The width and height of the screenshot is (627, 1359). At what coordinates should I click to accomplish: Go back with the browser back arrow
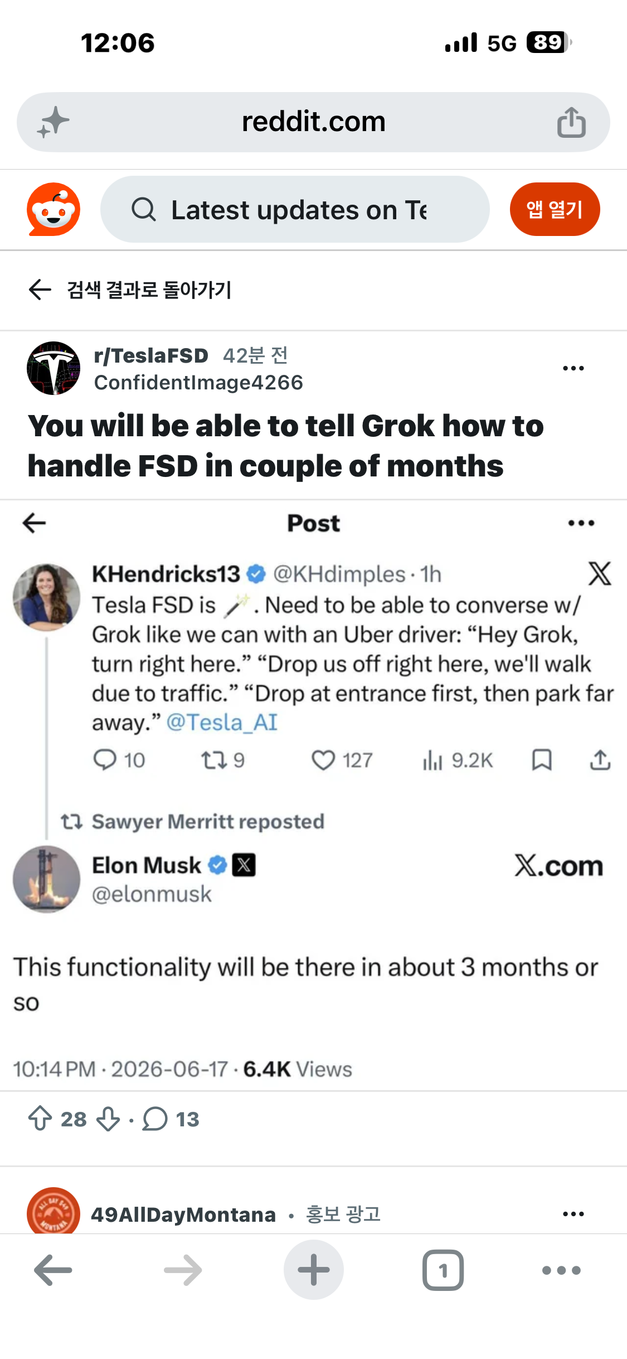53,1270
